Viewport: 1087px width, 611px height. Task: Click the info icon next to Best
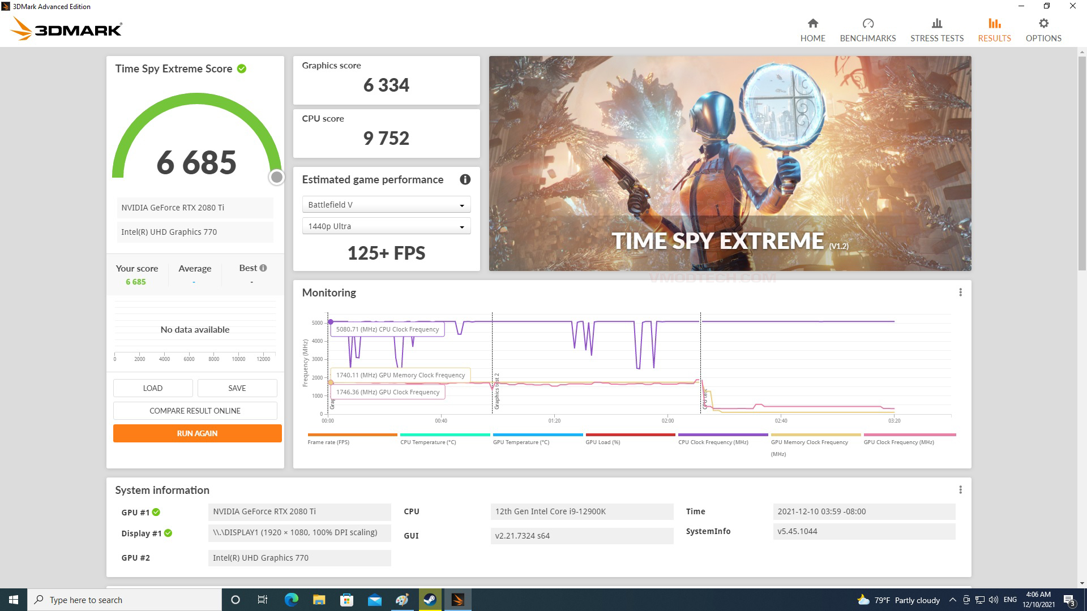[263, 268]
